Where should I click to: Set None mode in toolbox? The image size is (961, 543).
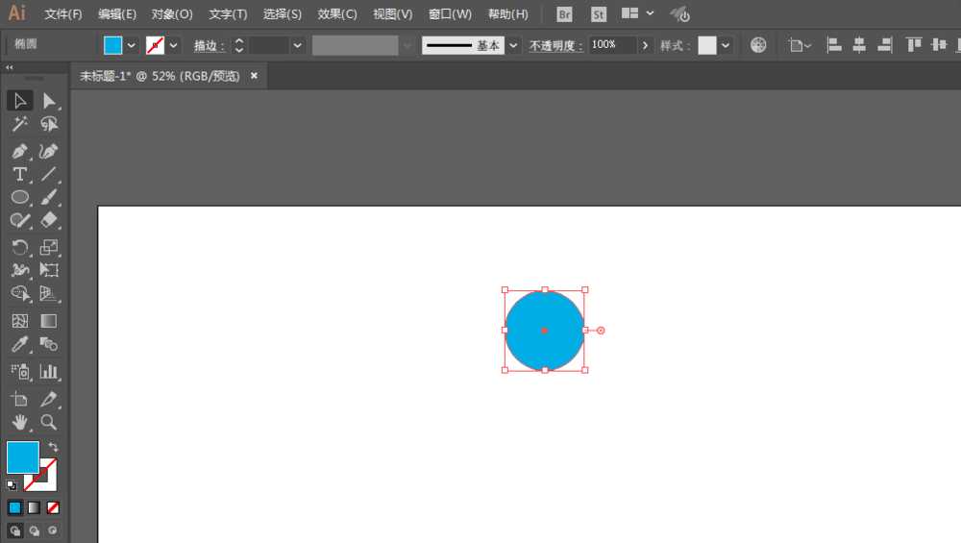point(53,507)
